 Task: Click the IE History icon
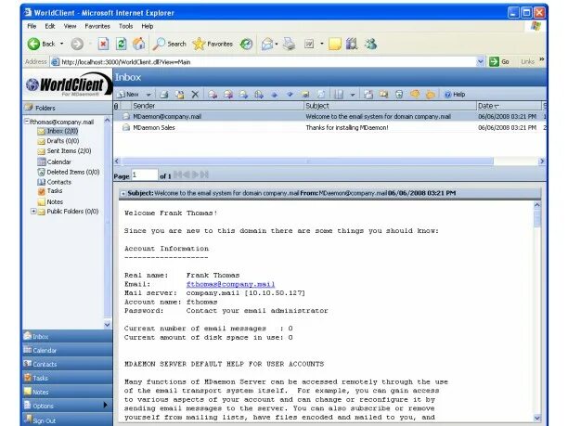click(246, 44)
